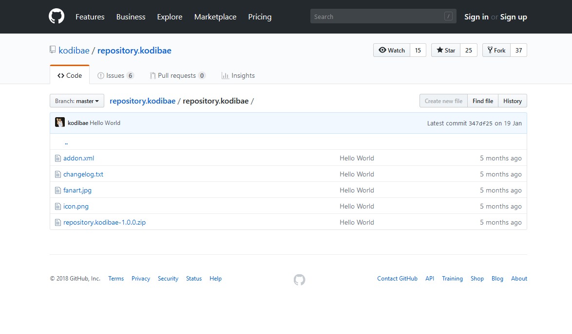Star the repository with the Star button
The width and height of the screenshot is (572, 334).
coord(446,50)
